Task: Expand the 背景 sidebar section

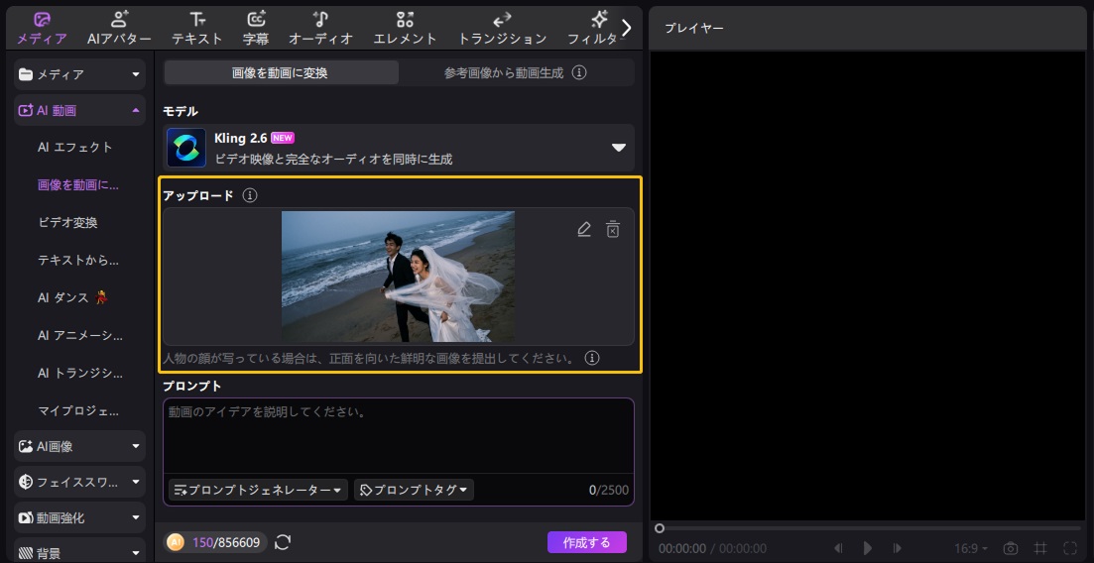Action: 79,550
